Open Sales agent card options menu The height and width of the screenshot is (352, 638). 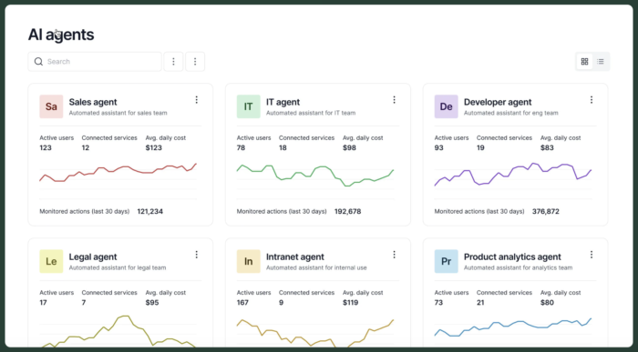point(197,100)
